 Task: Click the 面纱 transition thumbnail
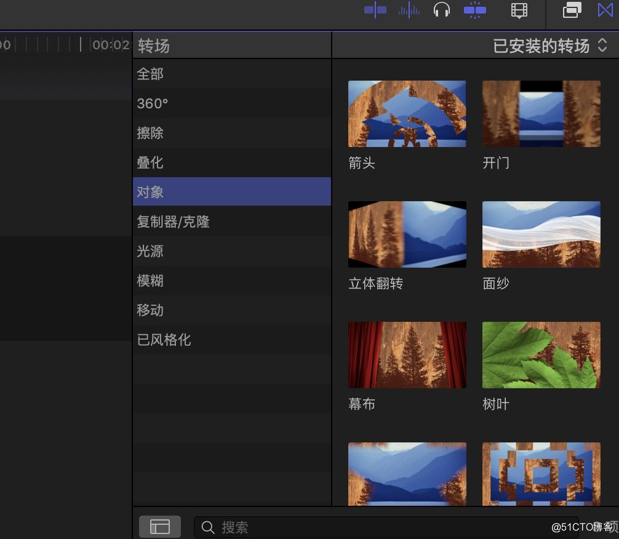[x=541, y=234]
